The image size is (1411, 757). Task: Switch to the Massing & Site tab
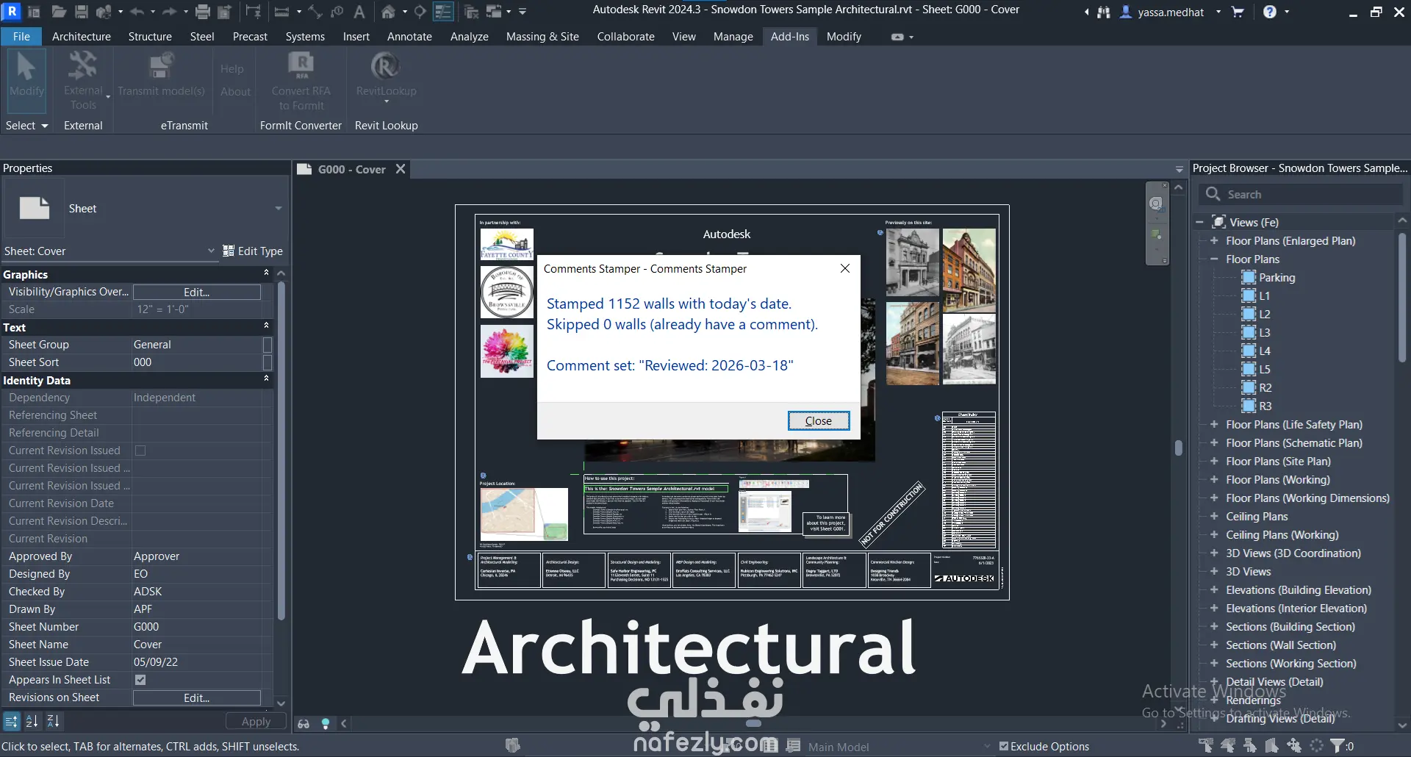pos(542,36)
